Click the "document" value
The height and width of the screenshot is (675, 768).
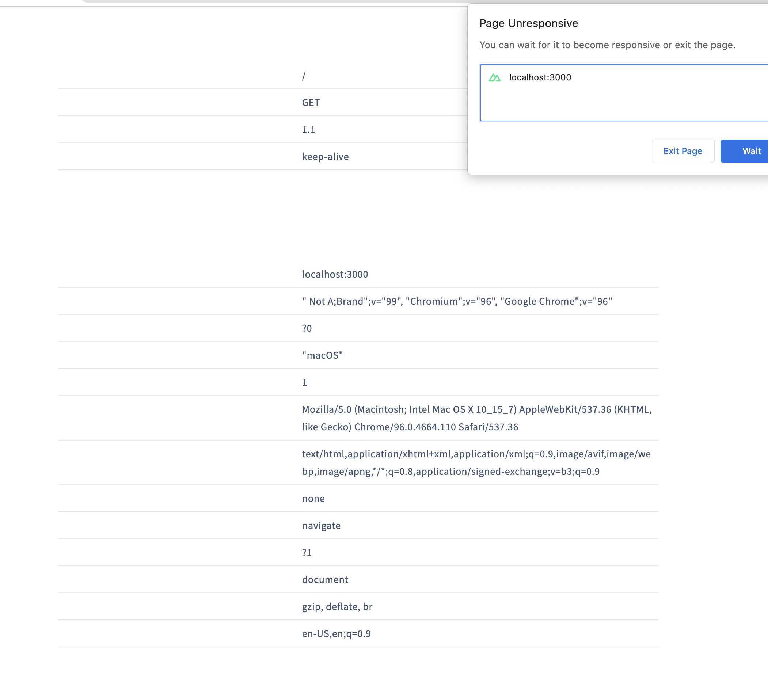pyautogui.click(x=325, y=580)
